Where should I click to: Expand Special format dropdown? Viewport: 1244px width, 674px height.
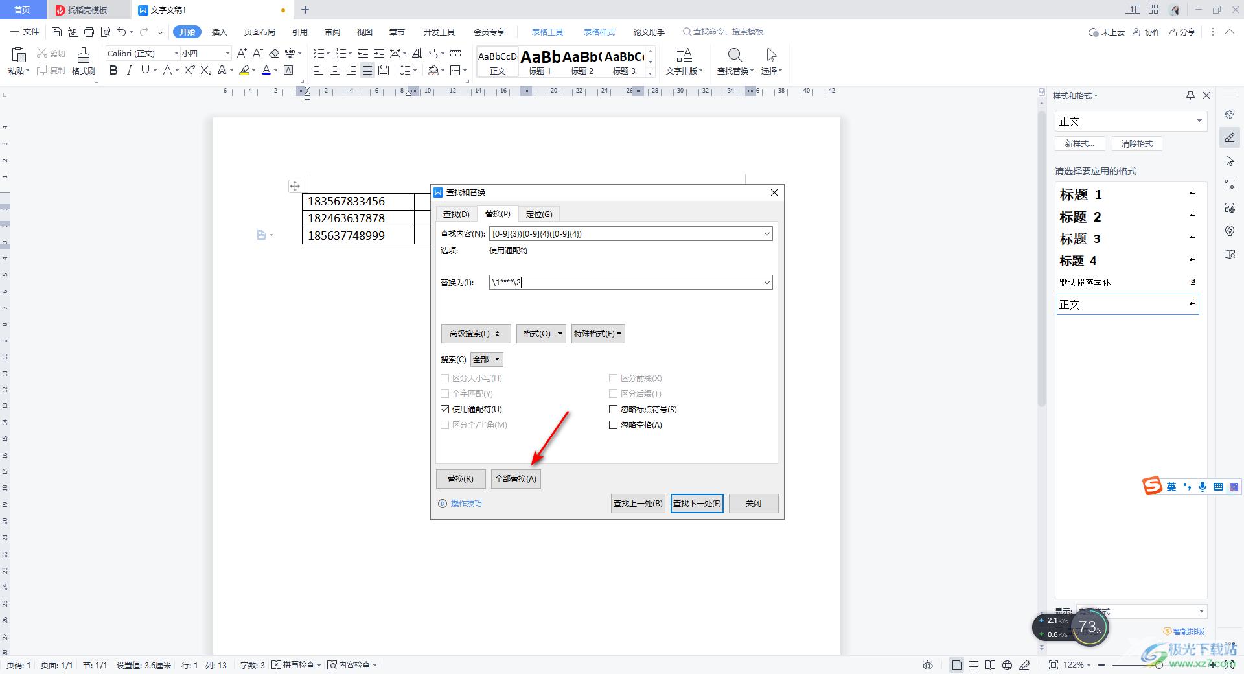point(598,334)
